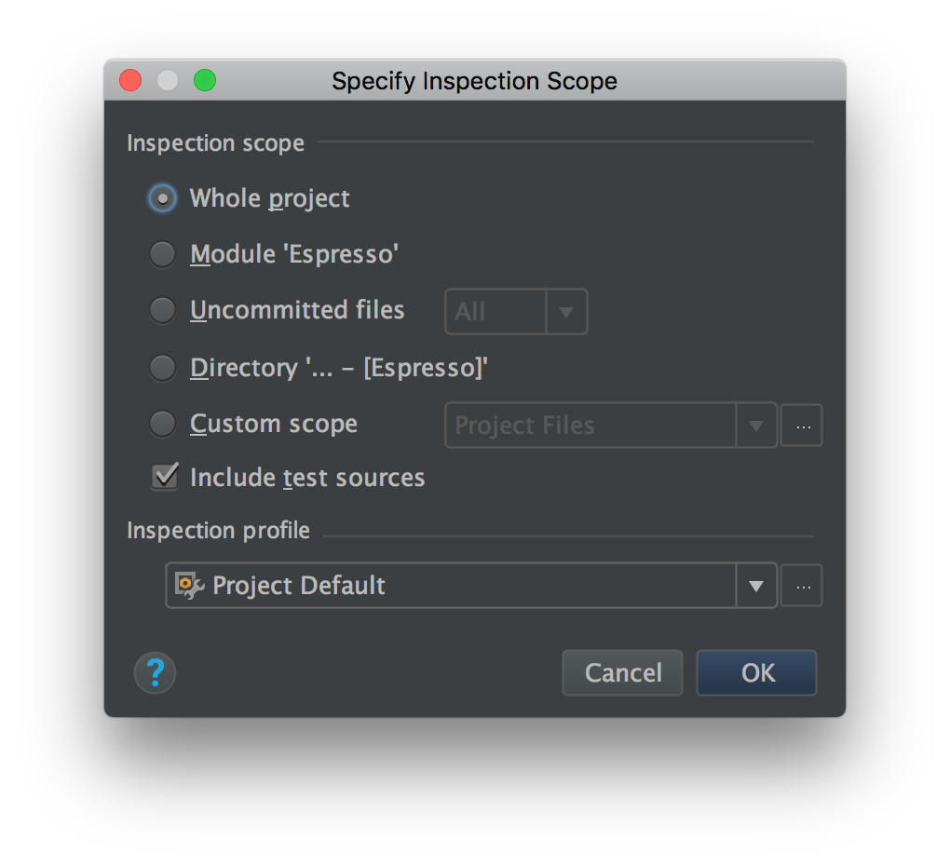This screenshot has width=950, height=866.
Task: Toggle the Include test sources checkbox
Action: [x=166, y=478]
